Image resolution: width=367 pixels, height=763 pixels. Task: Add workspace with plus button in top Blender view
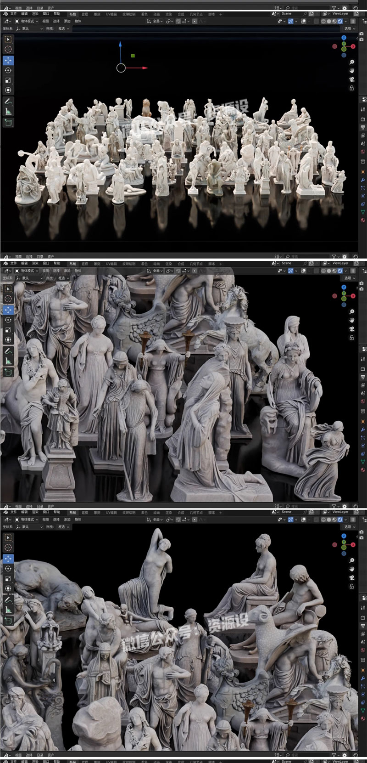pyautogui.click(x=221, y=14)
